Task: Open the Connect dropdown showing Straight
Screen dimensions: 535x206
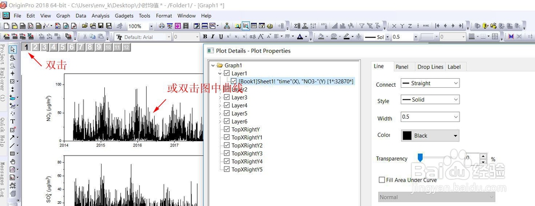Action: point(430,83)
